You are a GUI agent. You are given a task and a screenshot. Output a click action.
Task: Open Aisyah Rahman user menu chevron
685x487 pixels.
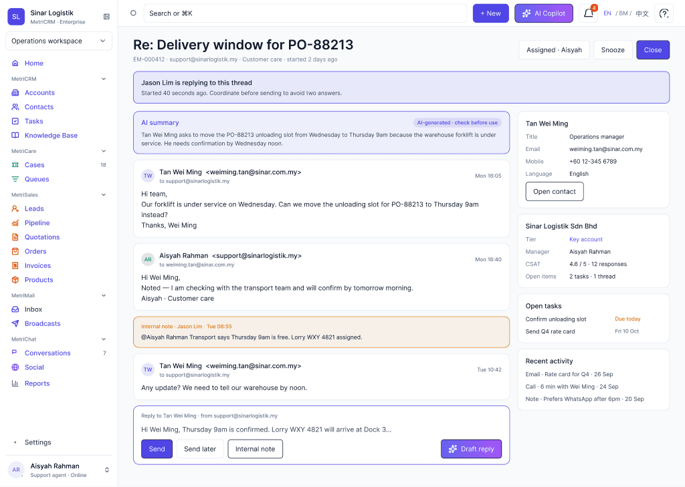click(x=106, y=470)
